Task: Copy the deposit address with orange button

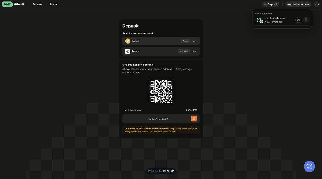Action: click(x=194, y=119)
